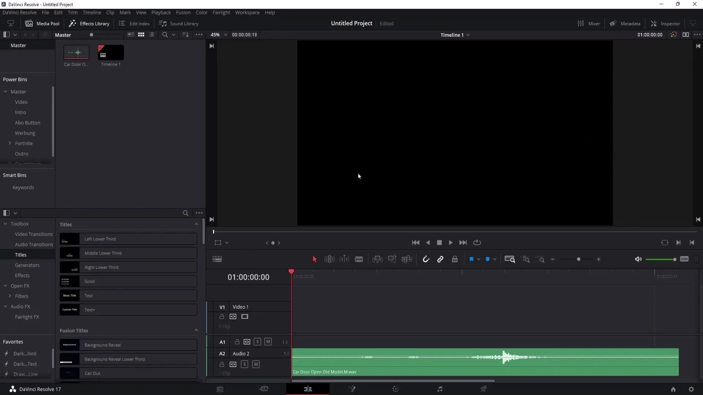The height and width of the screenshot is (395, 703).
Task: Toggle the V1 Video 1 track lock
Action: [x=222, y=316]
